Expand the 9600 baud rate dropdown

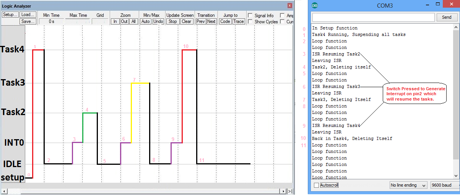click(444, 185)
